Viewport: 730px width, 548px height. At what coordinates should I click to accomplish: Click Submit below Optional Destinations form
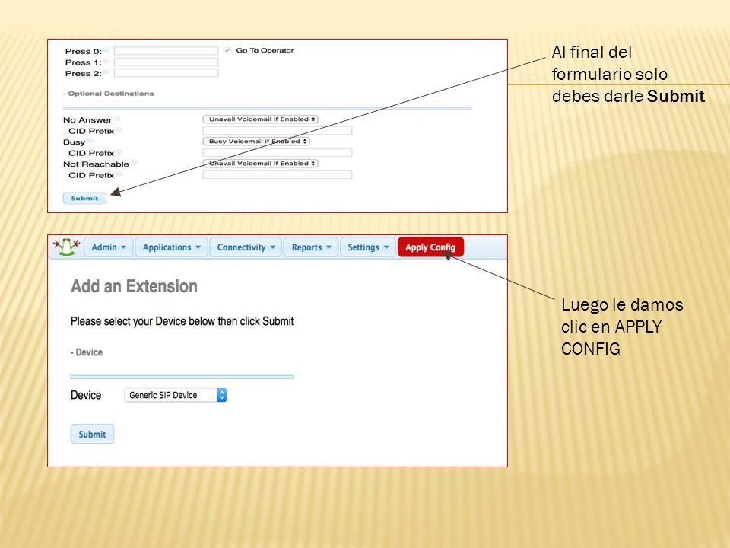pyautogui.click(x=84, y=198)
